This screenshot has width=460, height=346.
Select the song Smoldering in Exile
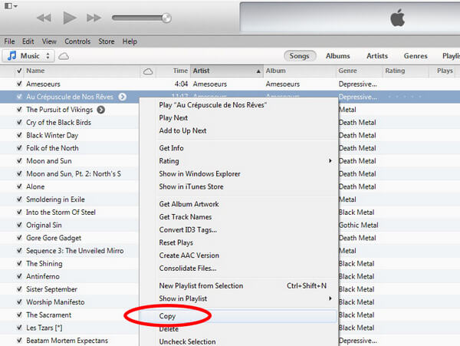[x=55, y=199]
